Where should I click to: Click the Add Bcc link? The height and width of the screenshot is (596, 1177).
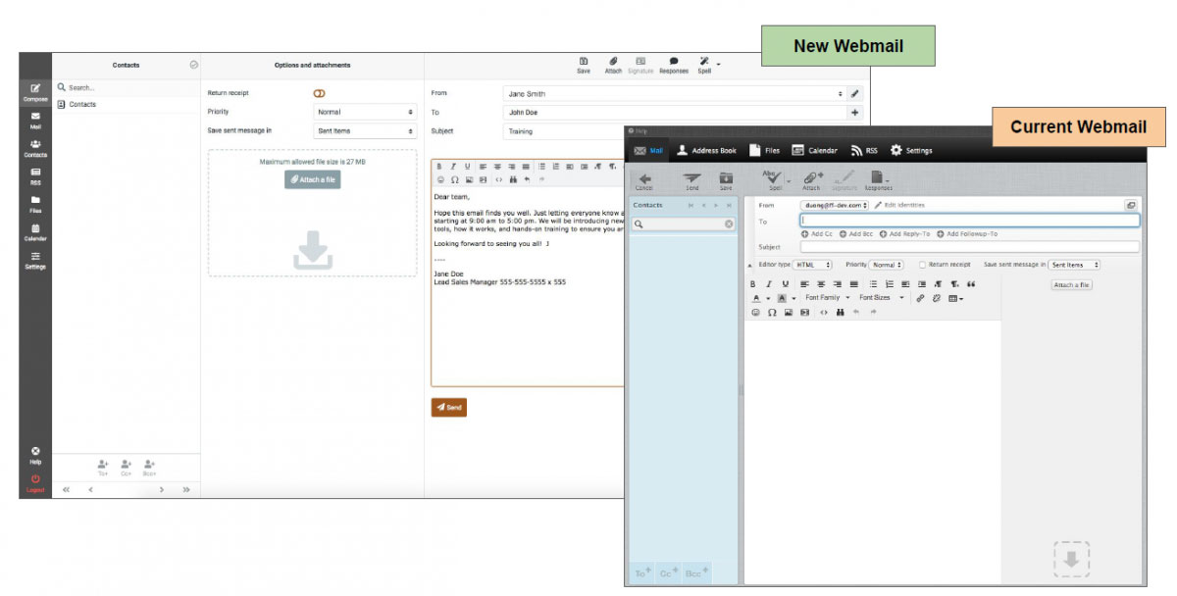point(856,234)
